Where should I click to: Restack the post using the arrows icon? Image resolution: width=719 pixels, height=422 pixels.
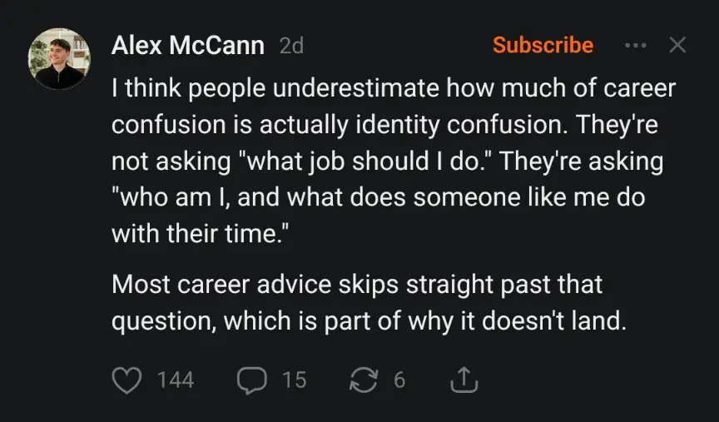click(x=364, y=380)
